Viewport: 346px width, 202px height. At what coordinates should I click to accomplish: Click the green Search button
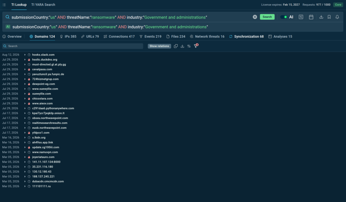tap(267, 17)
